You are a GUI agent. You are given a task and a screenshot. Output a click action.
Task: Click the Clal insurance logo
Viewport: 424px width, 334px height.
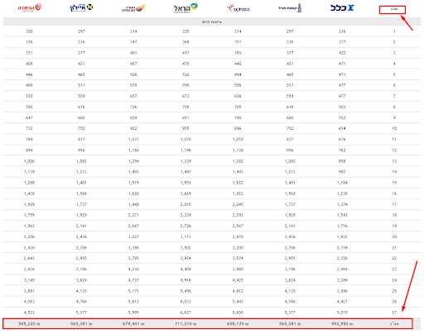click(x=342, y=7)
